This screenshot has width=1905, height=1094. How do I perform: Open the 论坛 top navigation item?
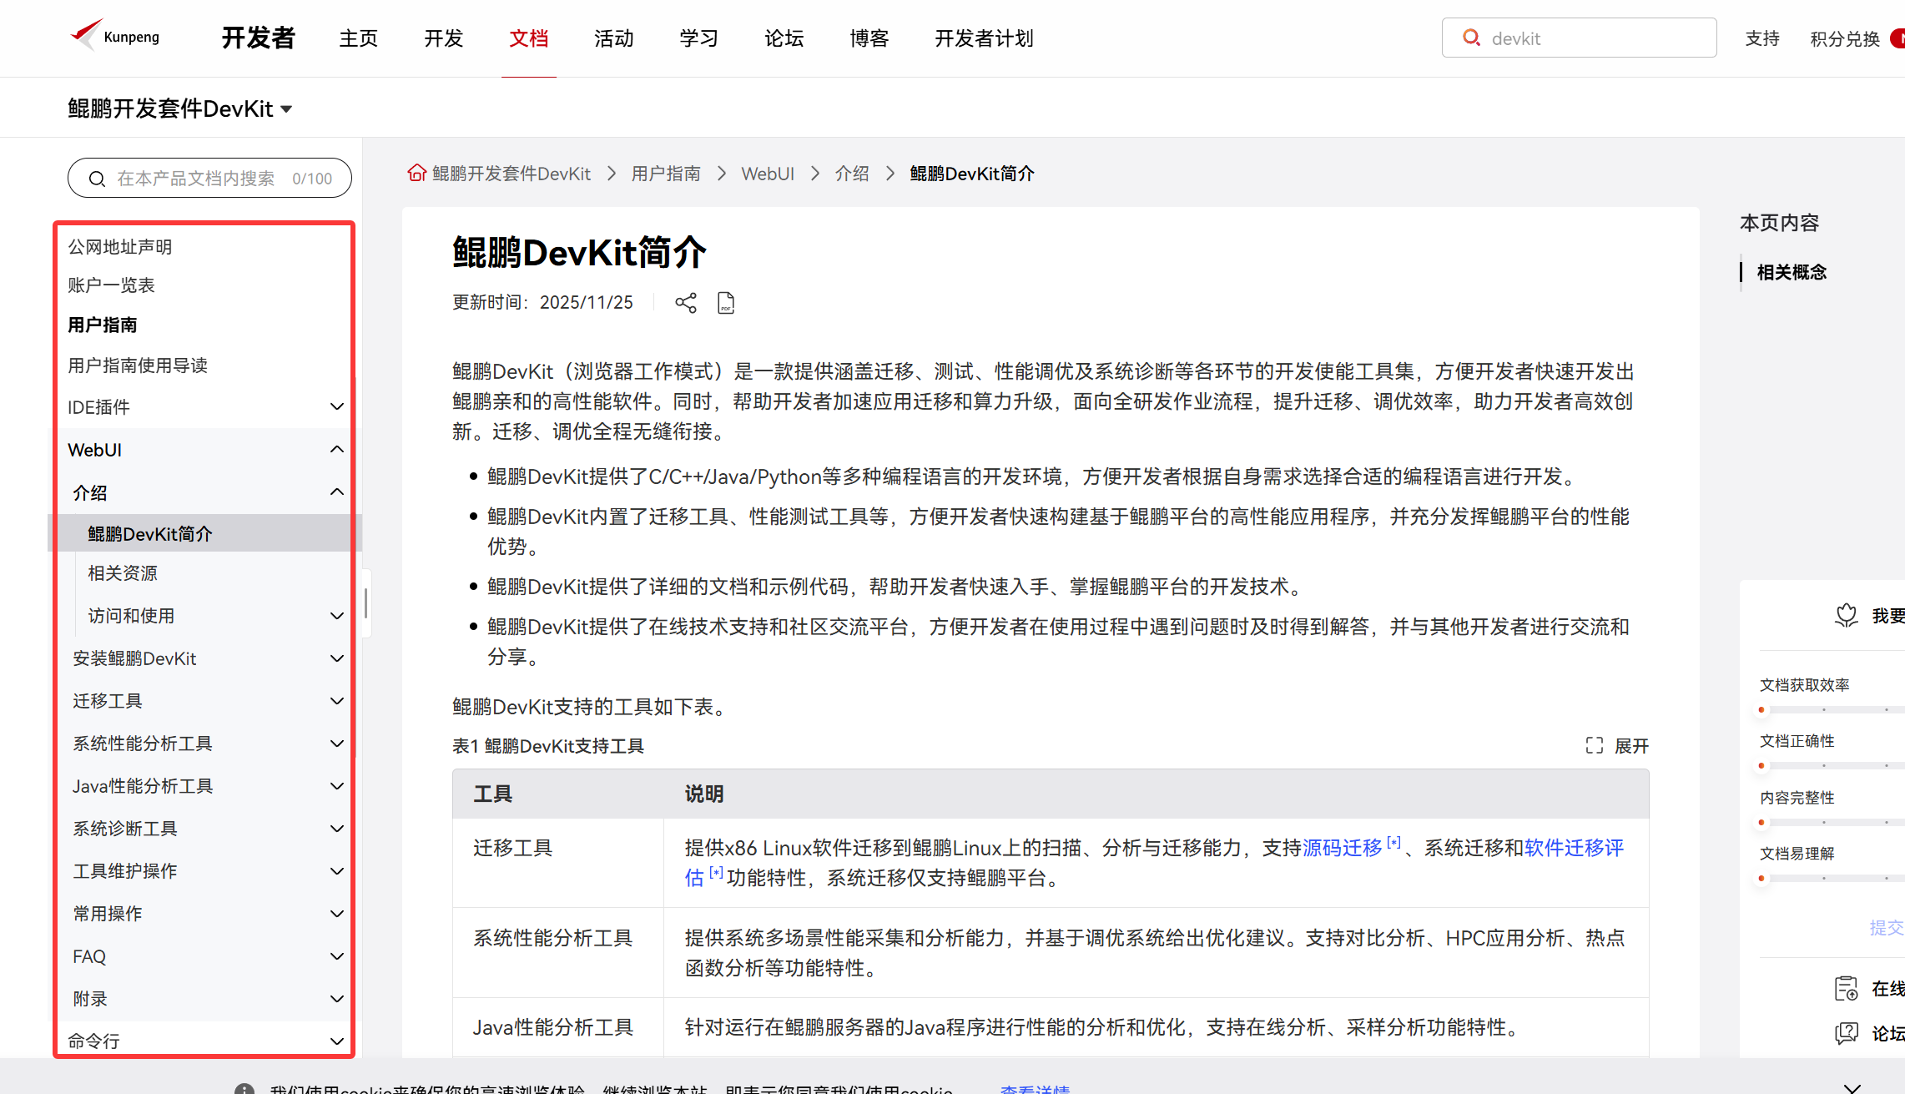(784, 38)
